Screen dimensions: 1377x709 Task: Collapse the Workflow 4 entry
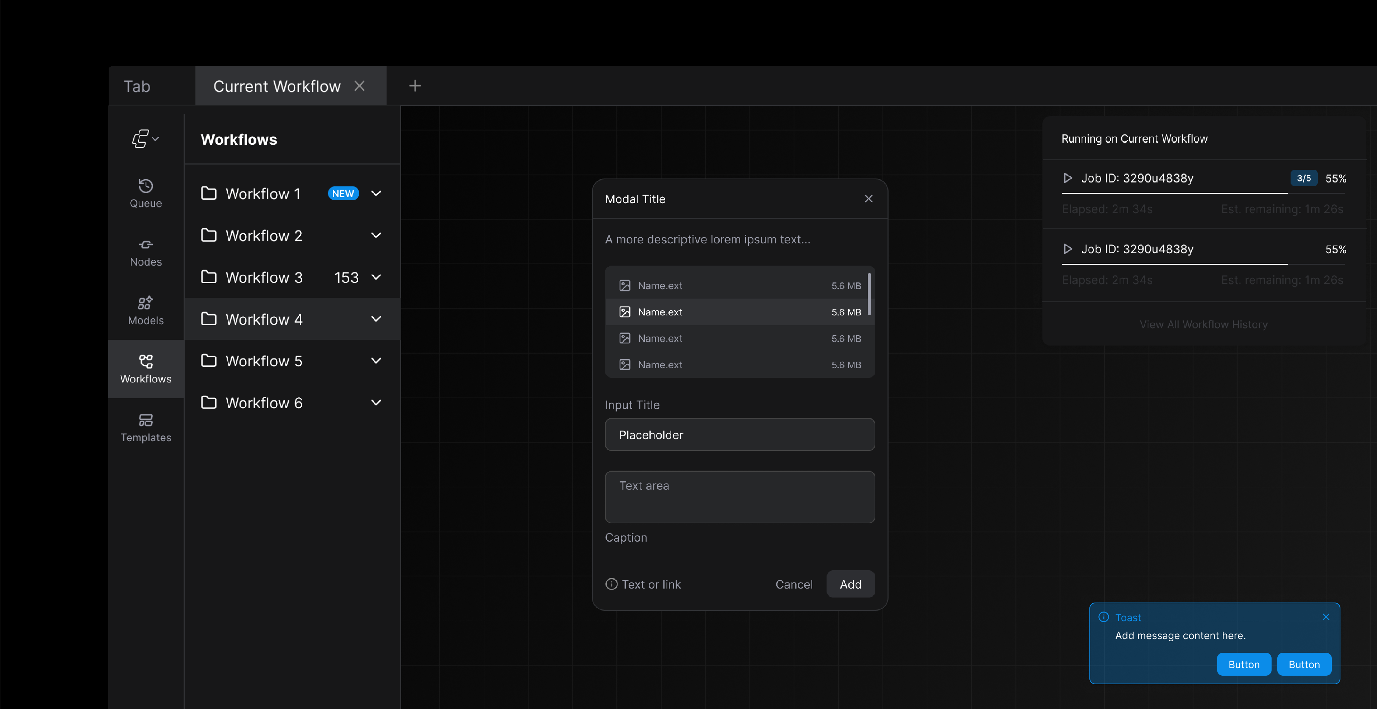[376, 319]
